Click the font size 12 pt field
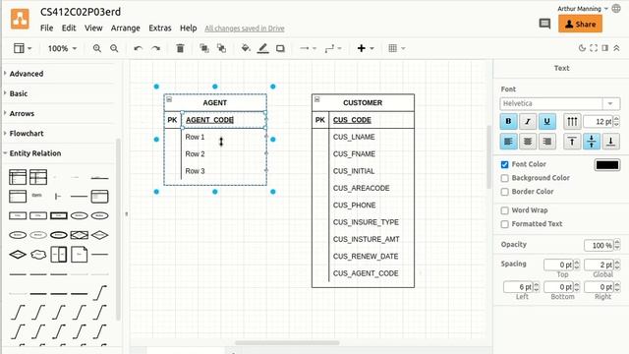The image size is (629, 354). tap(599, 121)
